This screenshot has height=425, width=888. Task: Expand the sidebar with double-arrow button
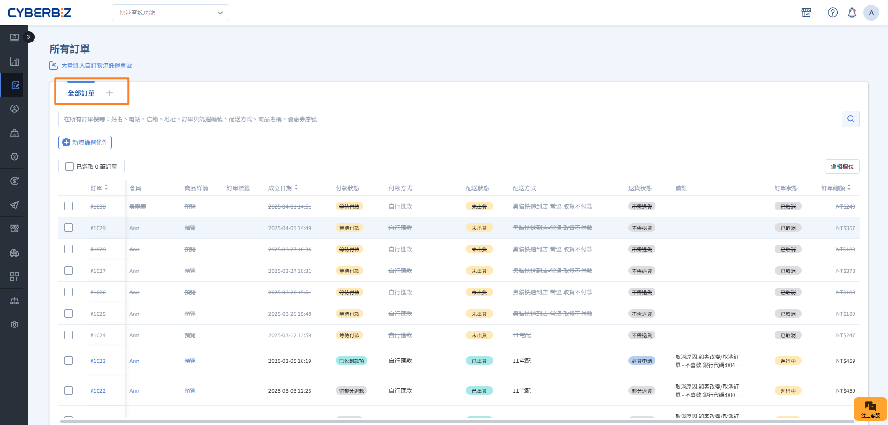[x=28, y=37]
